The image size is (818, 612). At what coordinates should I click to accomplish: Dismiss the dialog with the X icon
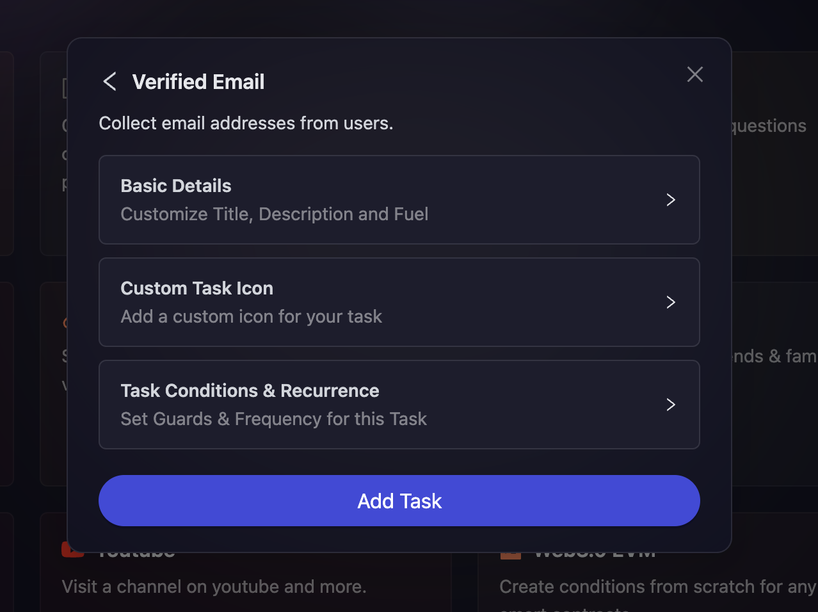click(x=695, y=74)
